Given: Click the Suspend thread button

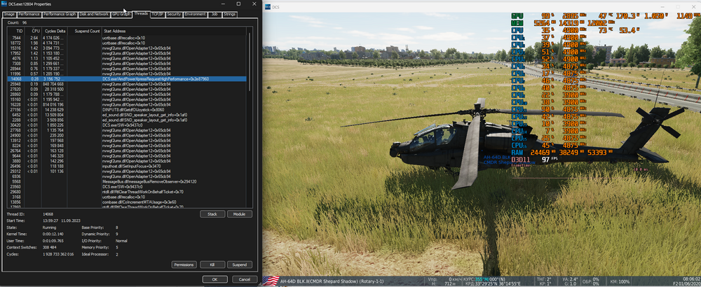Looking at the screenshot, I should (239, 265).
